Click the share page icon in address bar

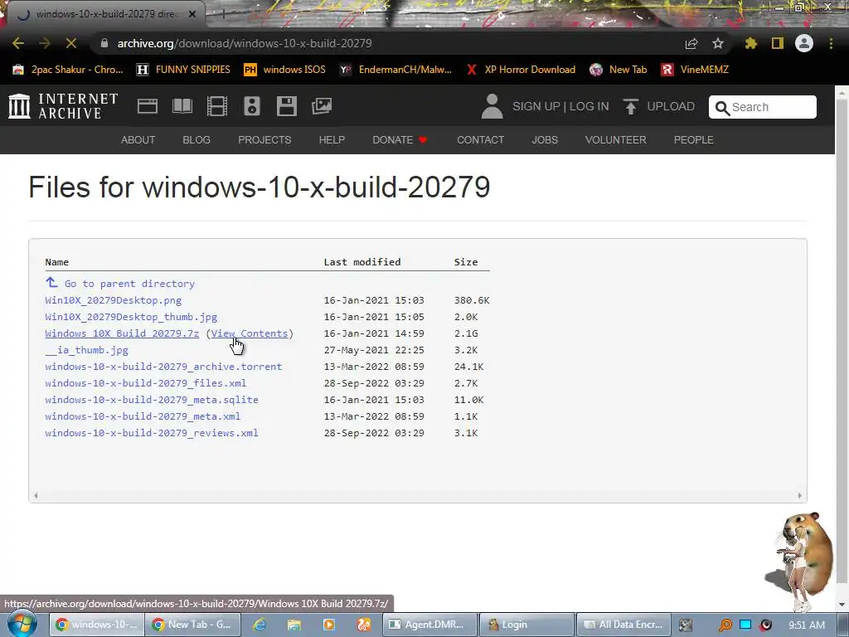(691, 43)
